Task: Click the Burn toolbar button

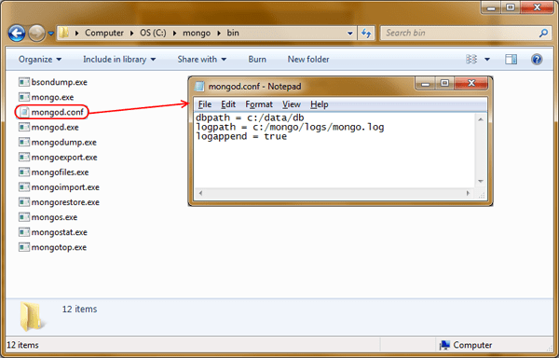Action: click(x=257, y=59)
